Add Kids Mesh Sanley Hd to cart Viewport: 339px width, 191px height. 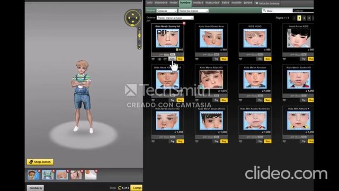tap(165, 59)
